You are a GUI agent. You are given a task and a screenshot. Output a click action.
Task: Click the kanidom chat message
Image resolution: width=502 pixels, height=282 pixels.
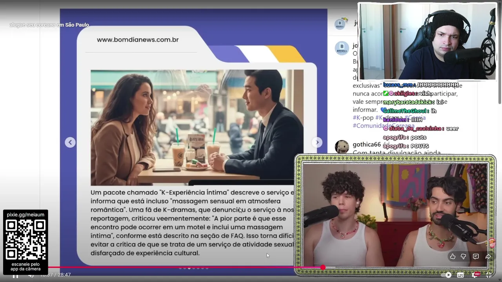[402, 119]
